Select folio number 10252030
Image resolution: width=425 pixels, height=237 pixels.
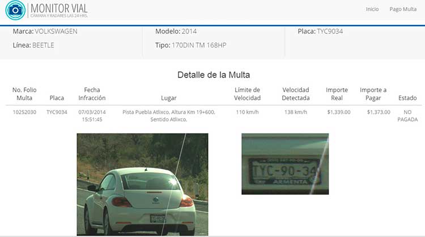[x=24, y=112]
